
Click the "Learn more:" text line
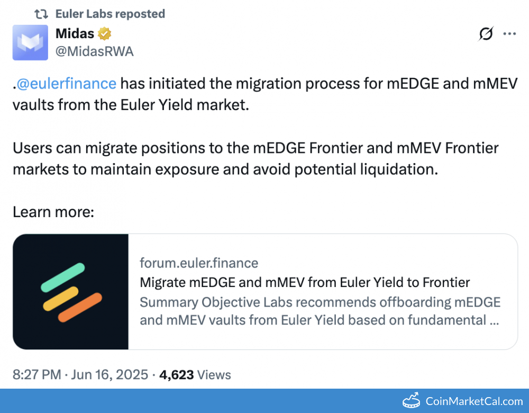coord(53,212)
